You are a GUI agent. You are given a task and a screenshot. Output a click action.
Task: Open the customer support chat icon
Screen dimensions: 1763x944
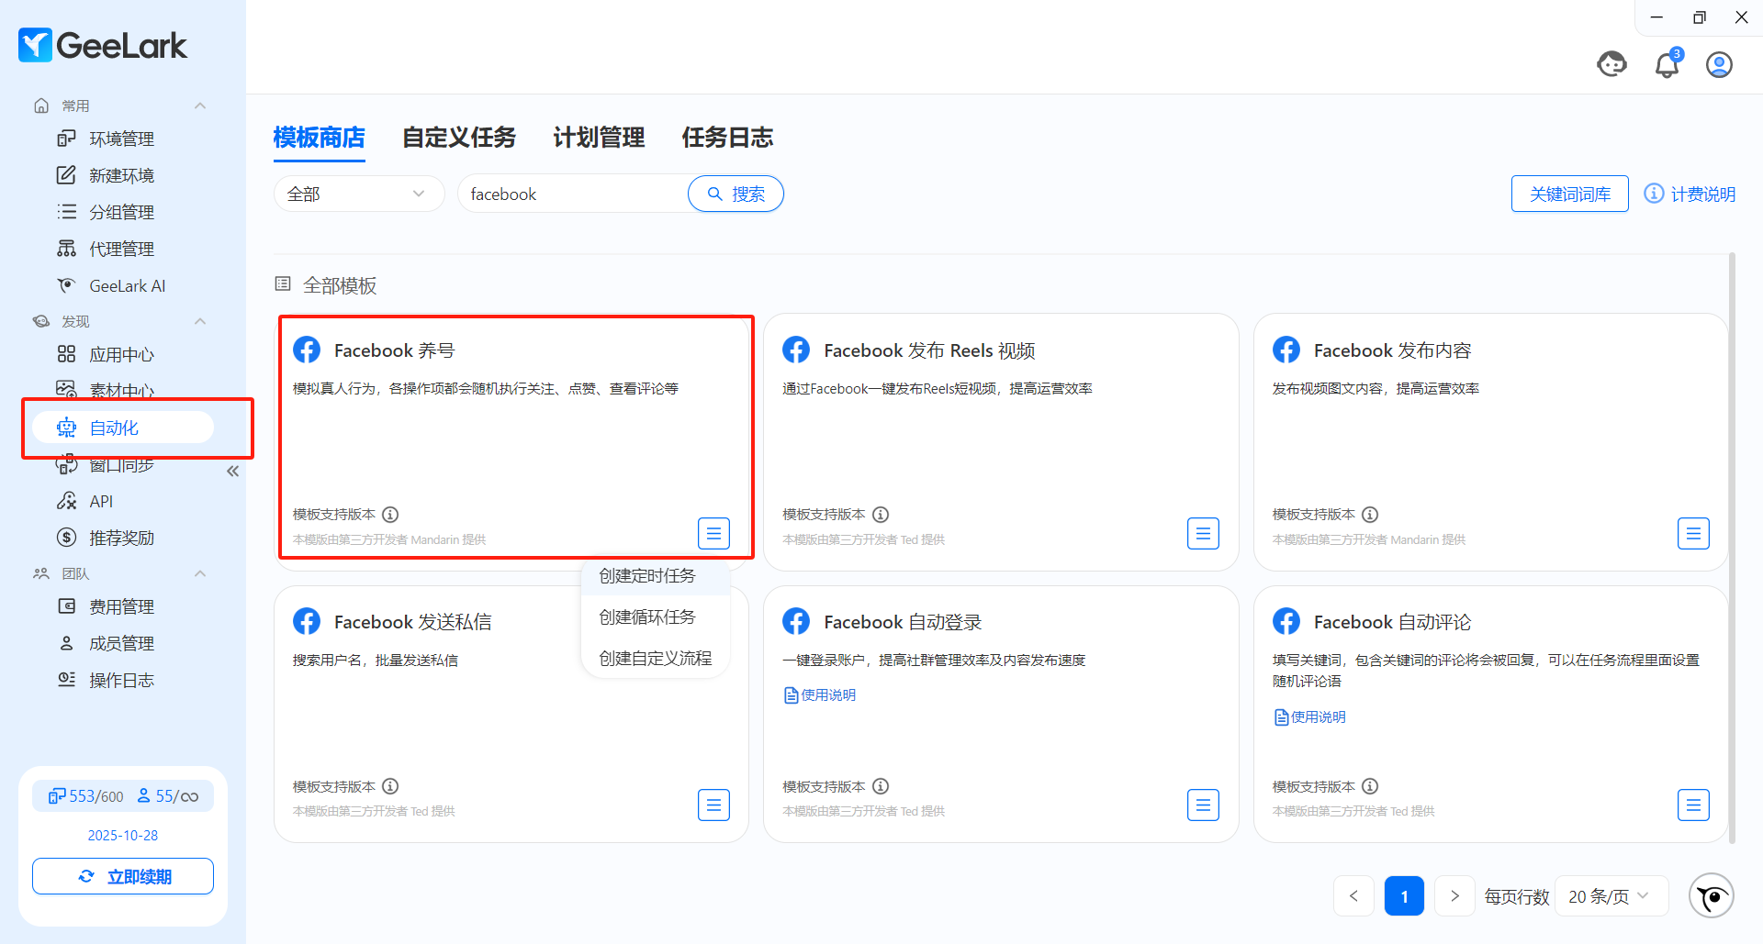coord(1611,65)
